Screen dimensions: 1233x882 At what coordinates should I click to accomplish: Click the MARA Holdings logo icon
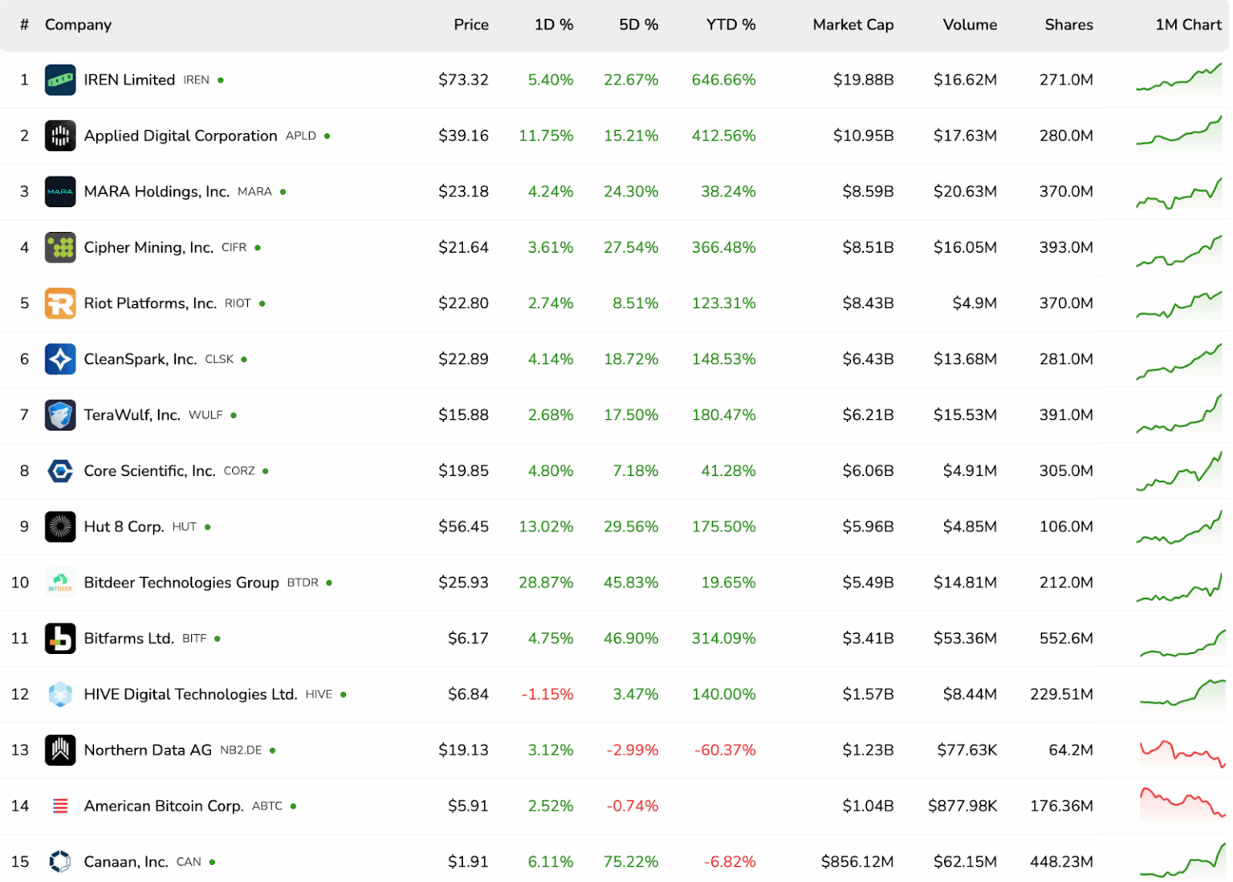(x=60, y=191)
